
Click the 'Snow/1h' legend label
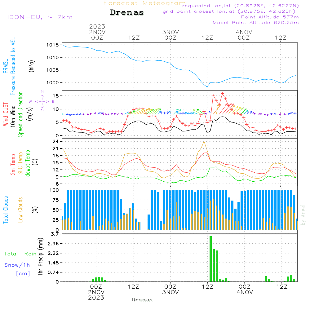tap(17, 265)
